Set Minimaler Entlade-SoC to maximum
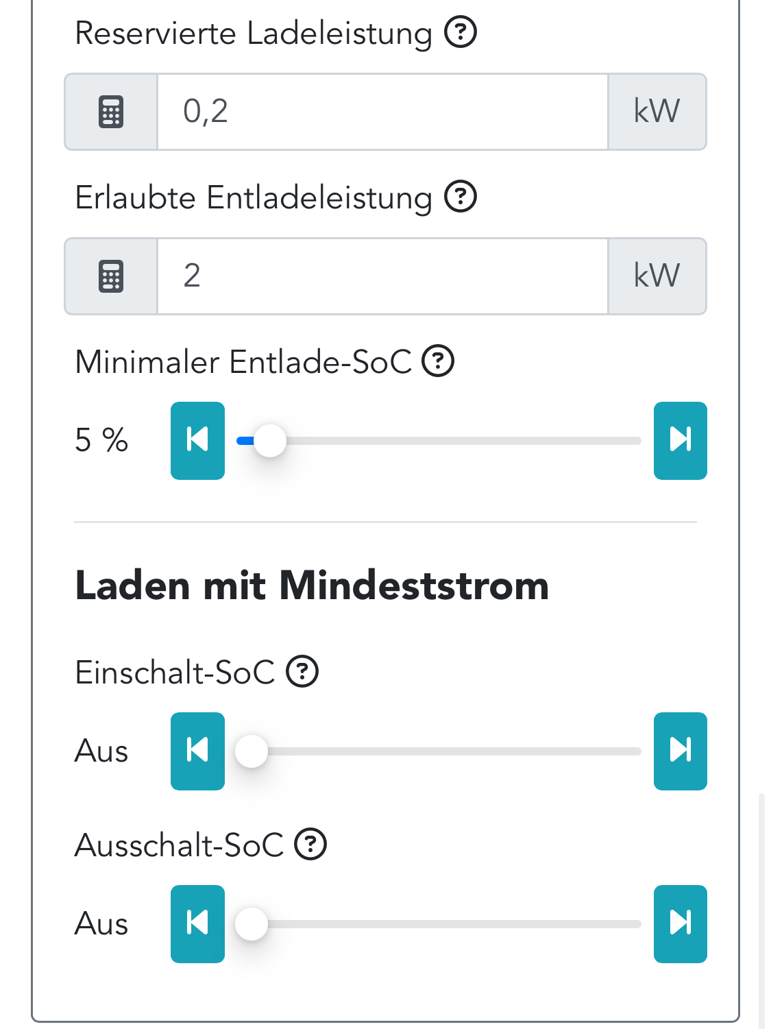 point(680,440)
